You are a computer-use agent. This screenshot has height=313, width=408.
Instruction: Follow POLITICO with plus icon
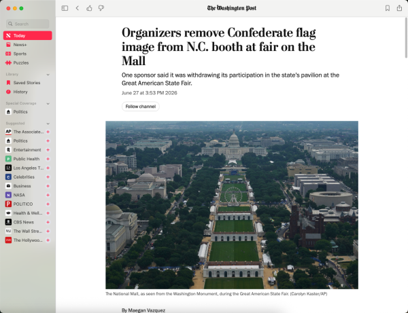tap(48, 204)
